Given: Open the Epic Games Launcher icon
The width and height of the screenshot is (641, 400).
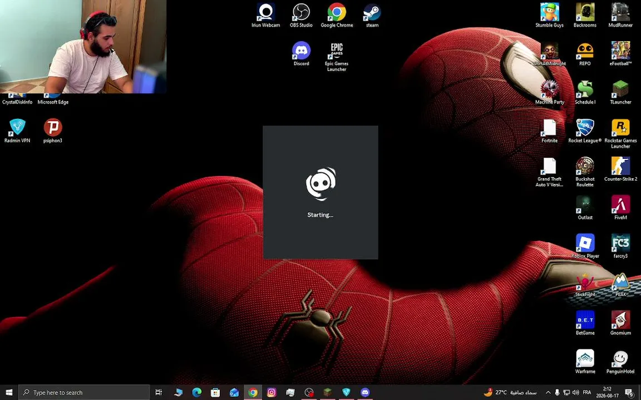Looking at the screenshot, I should (337, 57).
